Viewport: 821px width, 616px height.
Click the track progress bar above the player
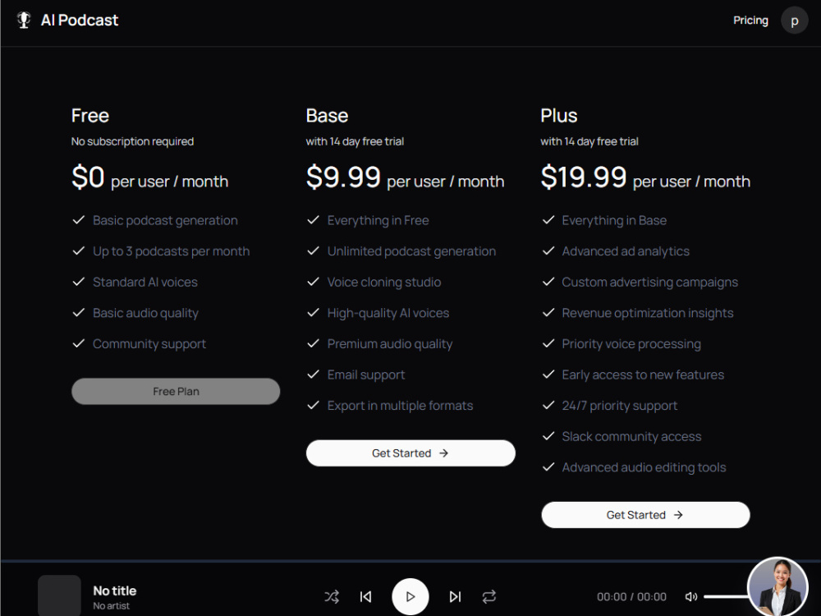[x=410, y=561]
